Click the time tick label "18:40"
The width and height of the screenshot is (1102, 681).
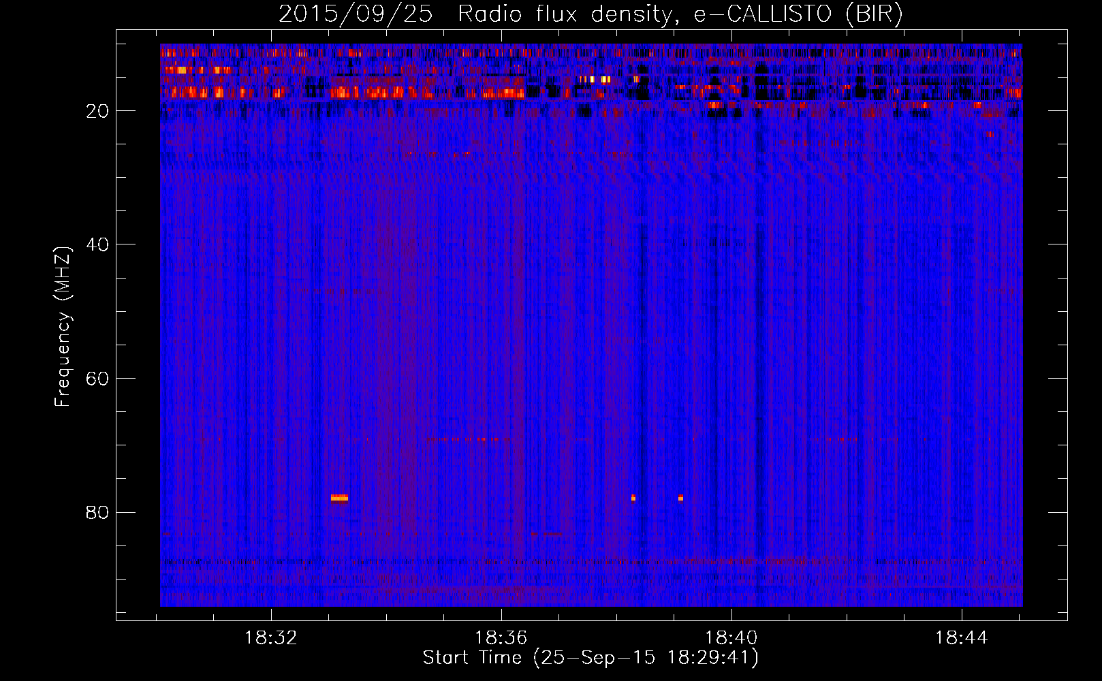(731, 638)
